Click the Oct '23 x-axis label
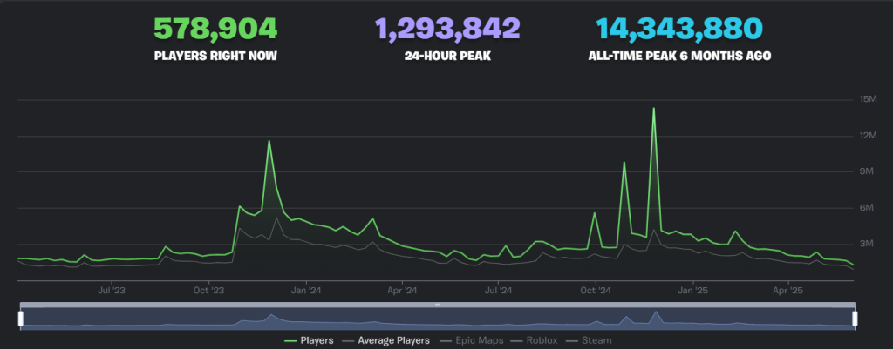Image resolution: width=893 pixels, height=349 pixels. (x=208, y=291)
